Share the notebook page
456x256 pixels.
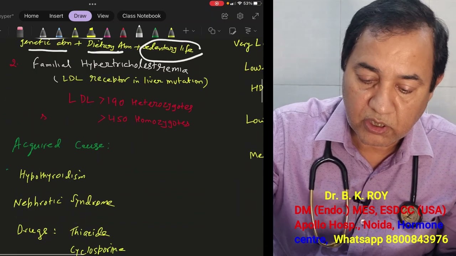click(x=225, y=16)
